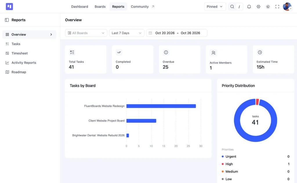Screen dimensions: 297x183
Task: Click the Estimated Time clock icon
Action: tap(260, 52)
